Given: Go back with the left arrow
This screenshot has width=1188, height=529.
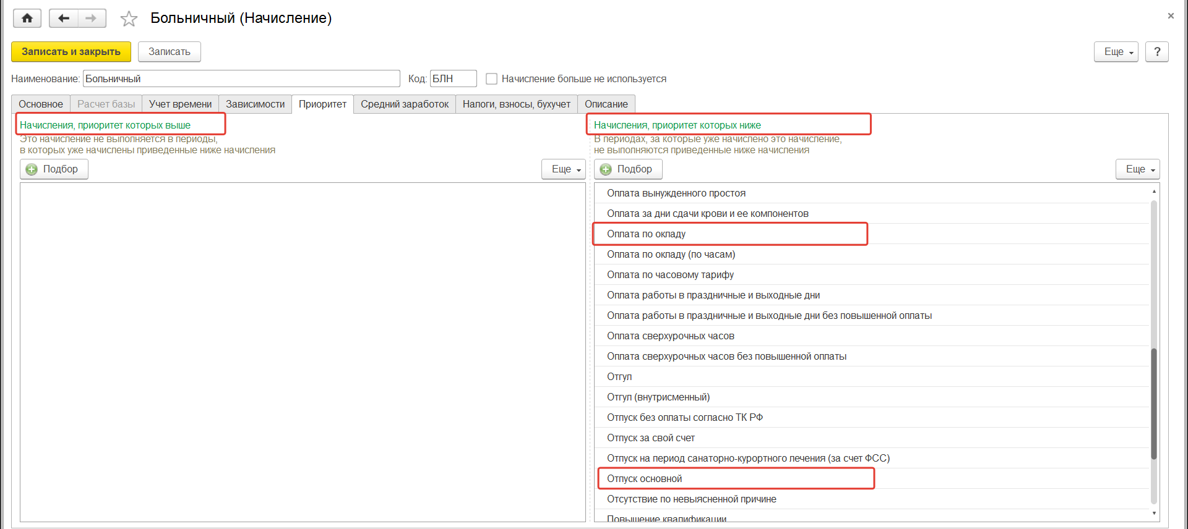Looking at the screenshot, I should click(x=63, y=19).
